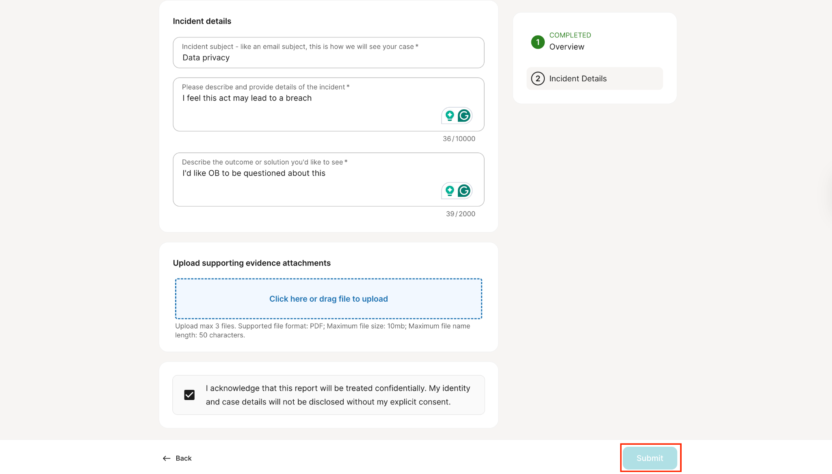Click the COMPLETED status label

pos(570,35)
